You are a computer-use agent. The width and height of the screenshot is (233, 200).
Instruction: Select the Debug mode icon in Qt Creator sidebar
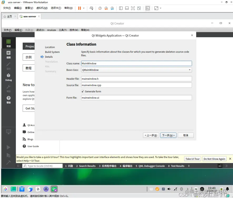point(8,77)
